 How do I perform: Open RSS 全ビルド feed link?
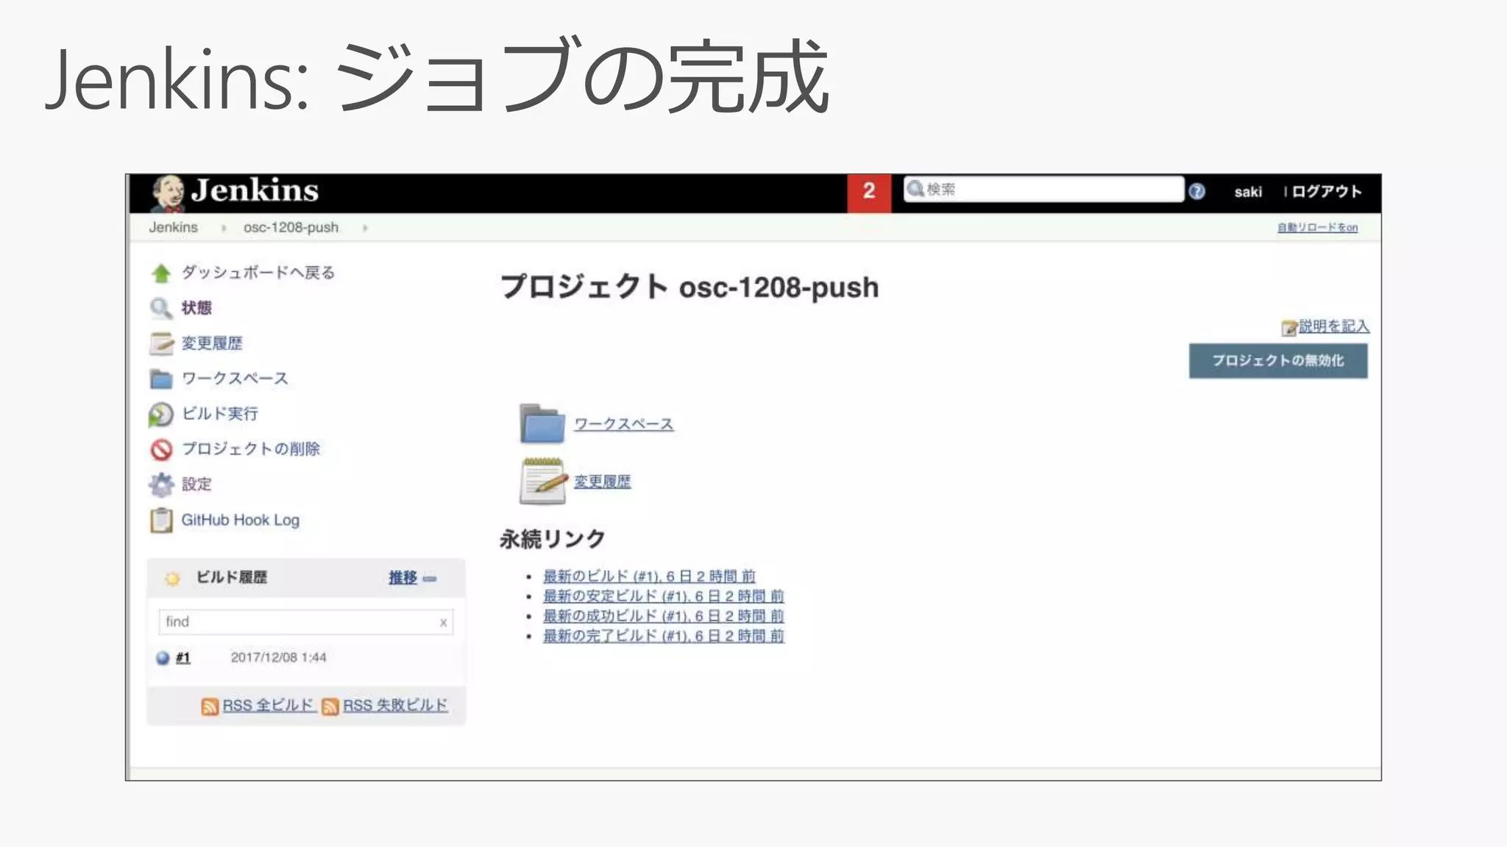[269, 705]
